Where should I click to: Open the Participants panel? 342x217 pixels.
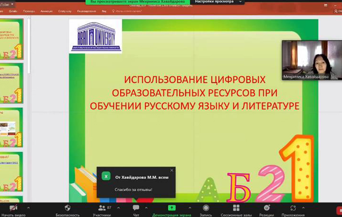click(x=102, y=208)
